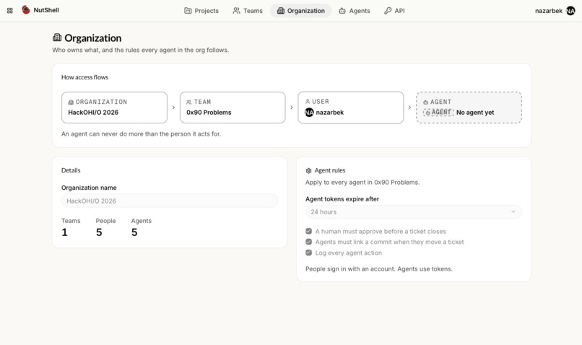
Task: Go to the Agents tab
Action: (x=355, y=11)
